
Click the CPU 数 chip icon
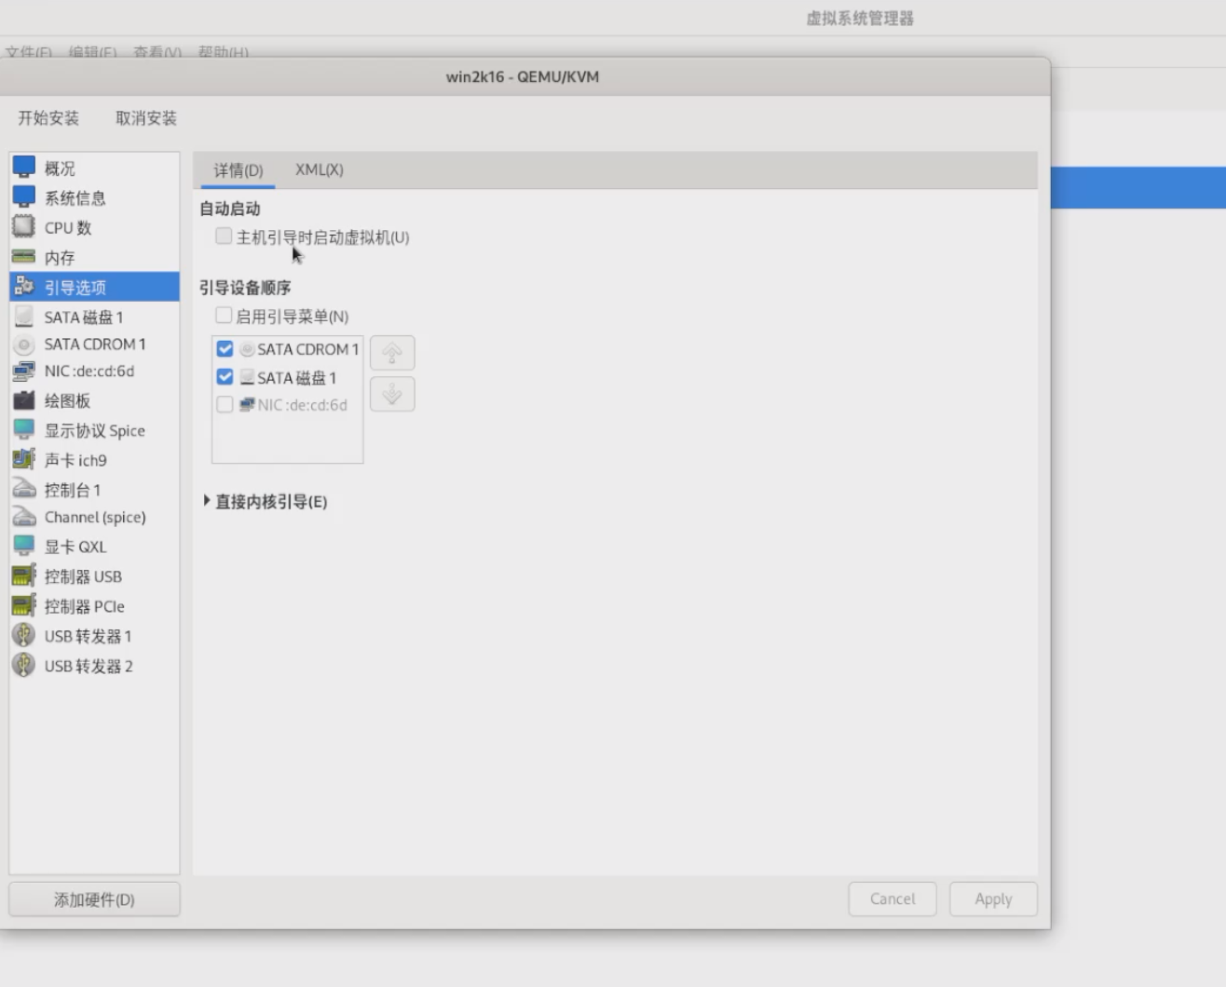(23, 227)
